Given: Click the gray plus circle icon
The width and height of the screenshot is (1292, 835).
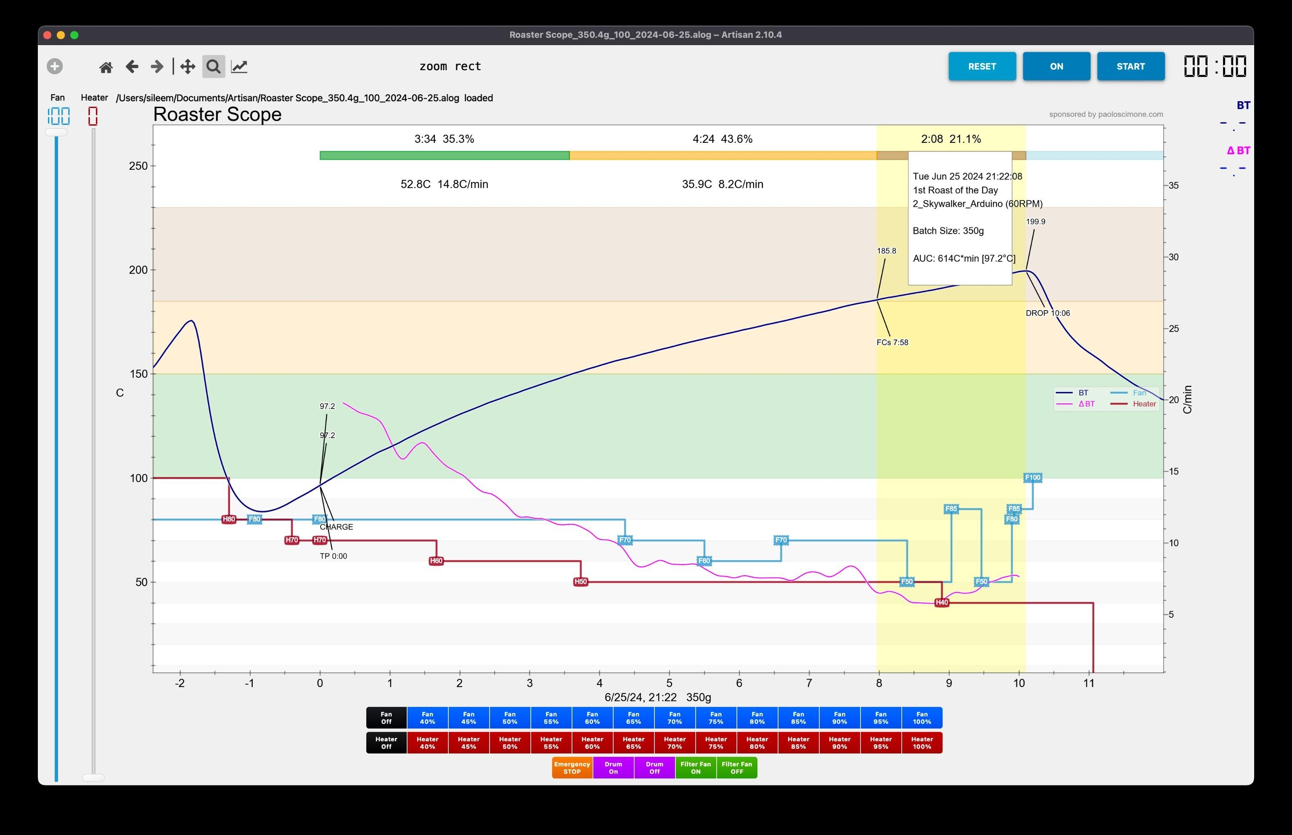Looking at the screenshot, I should coord(55,66).
